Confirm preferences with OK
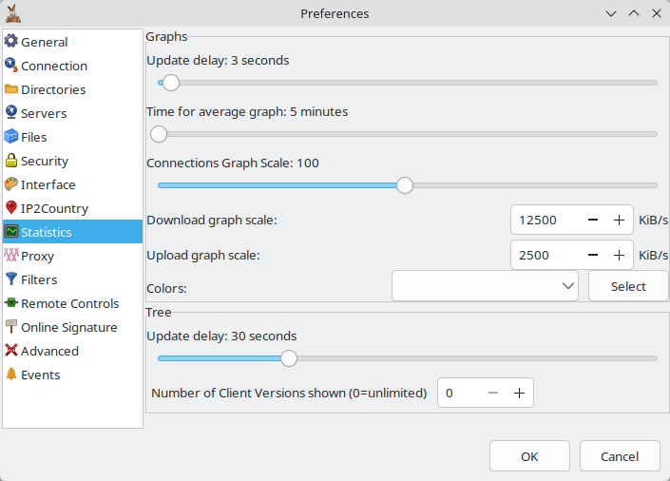 coord(529,456)
